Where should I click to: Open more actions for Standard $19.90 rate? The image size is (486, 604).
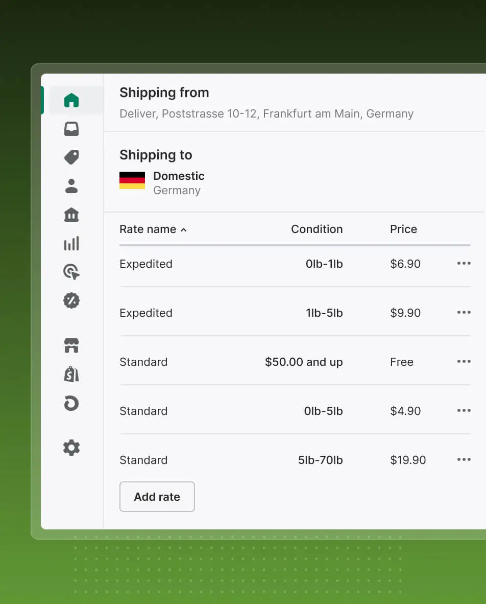tap(464, 460)
